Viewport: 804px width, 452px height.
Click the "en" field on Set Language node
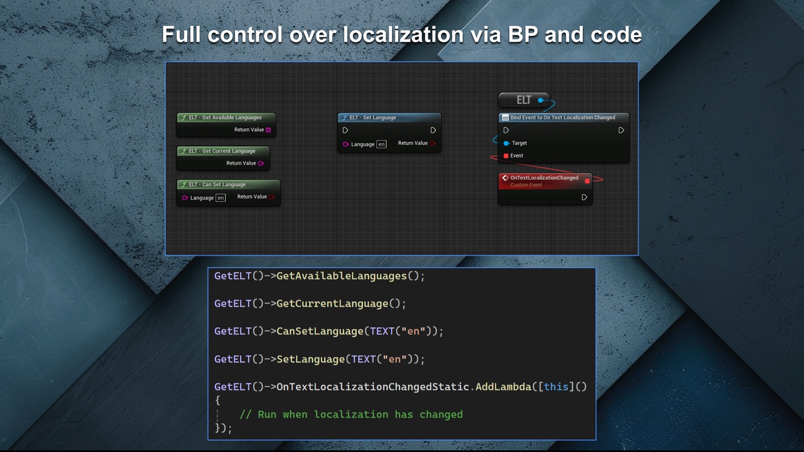pos(381,144)
